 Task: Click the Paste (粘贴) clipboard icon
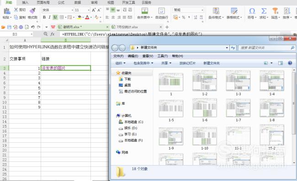(x=7, y=11)
